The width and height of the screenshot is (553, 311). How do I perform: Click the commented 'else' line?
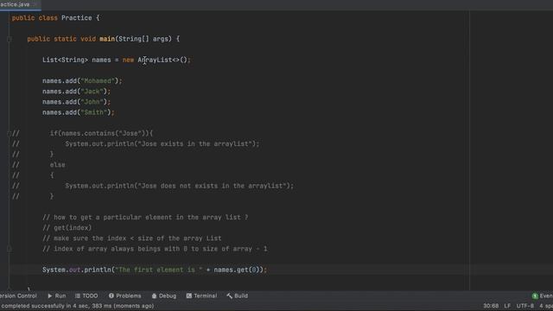pos(58,165)
